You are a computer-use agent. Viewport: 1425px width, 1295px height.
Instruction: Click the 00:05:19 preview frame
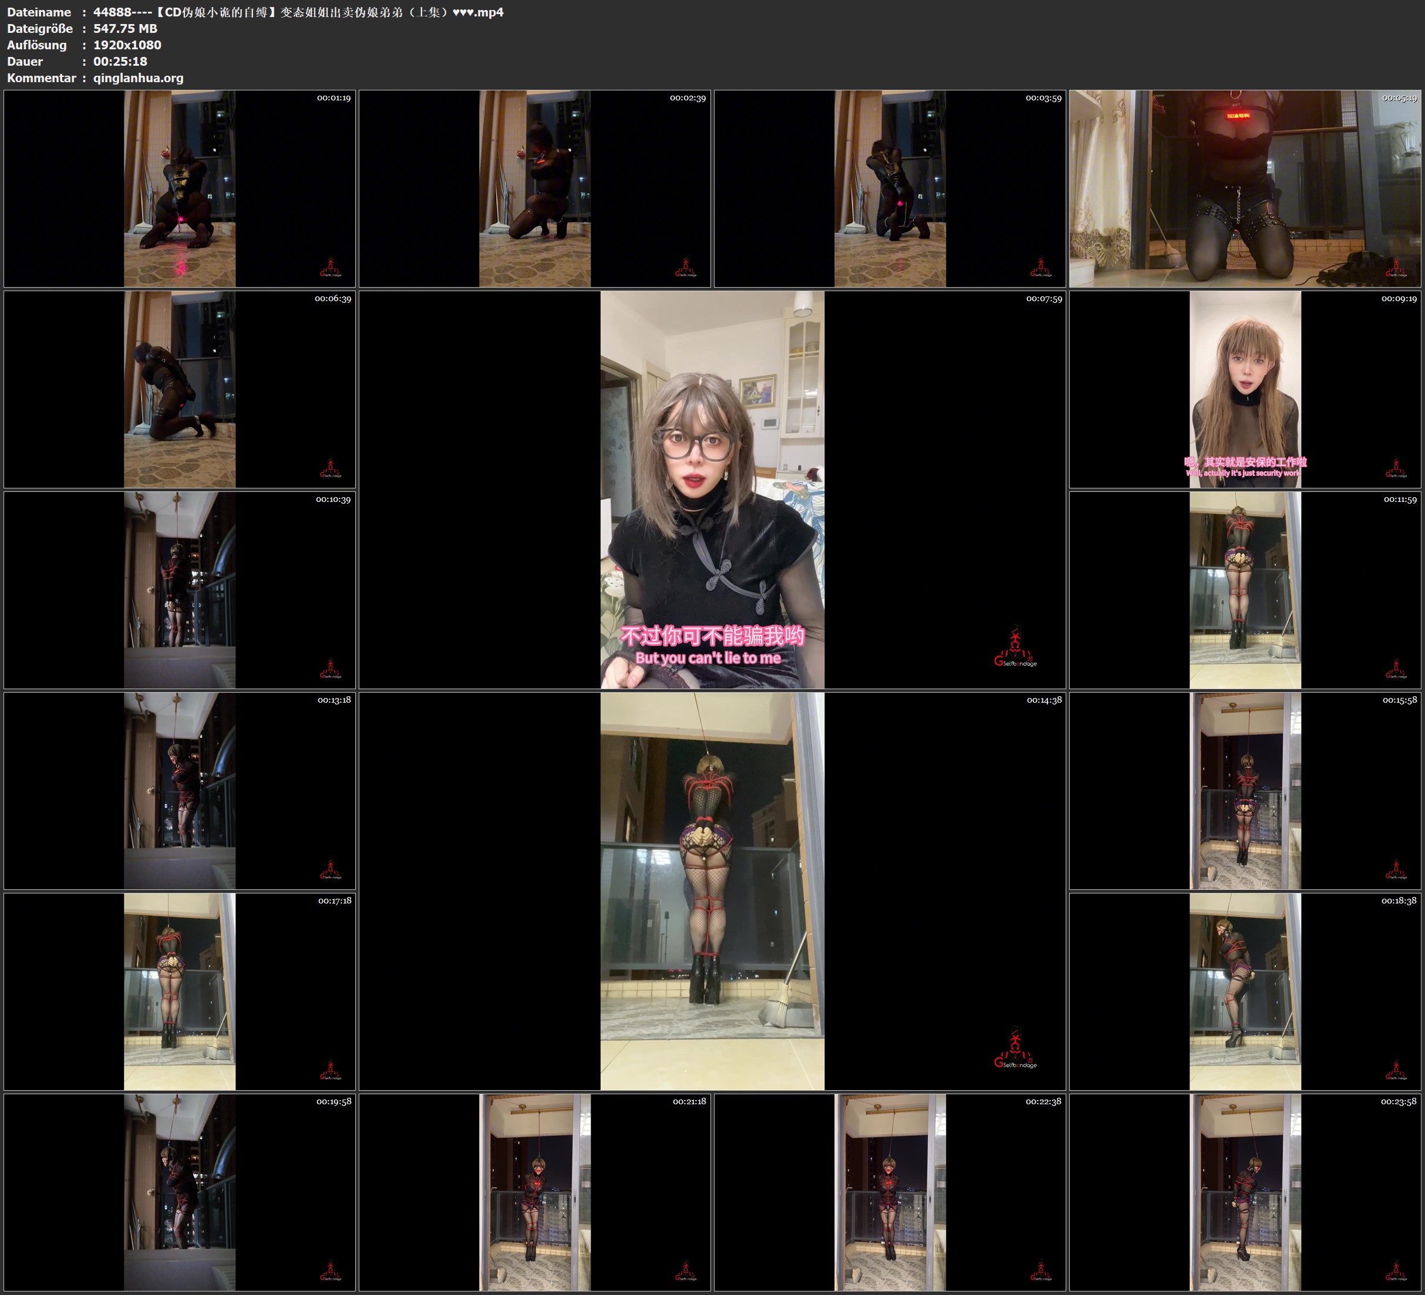[x=1245, y=188]
